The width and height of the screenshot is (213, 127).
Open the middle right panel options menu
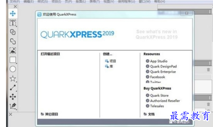(x=210, y=63)
